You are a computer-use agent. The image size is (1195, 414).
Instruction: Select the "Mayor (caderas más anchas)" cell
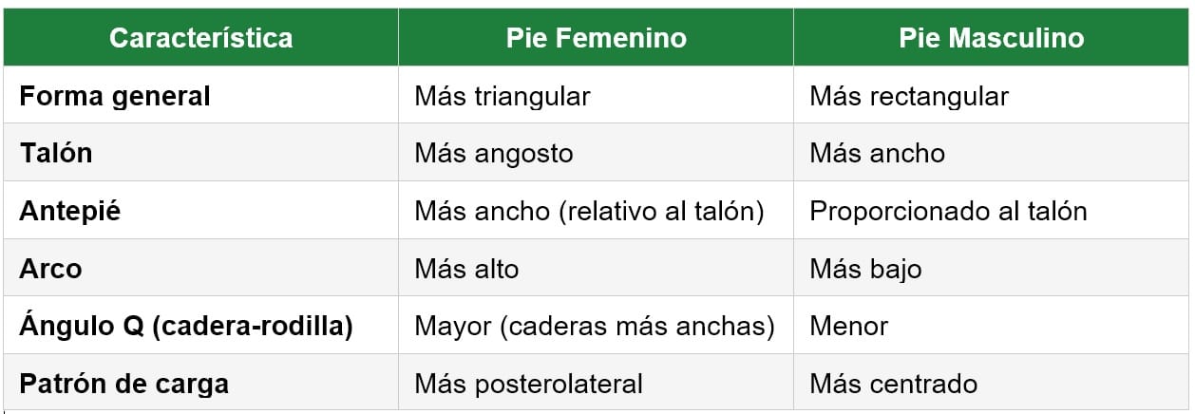point(595,326)
